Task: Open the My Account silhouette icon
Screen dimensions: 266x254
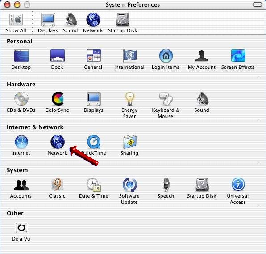Action: click(202, 56)
